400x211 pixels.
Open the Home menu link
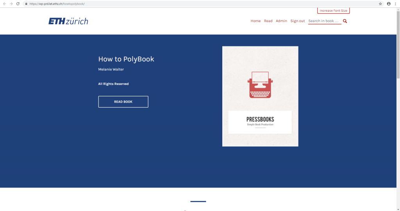point(255,21)
